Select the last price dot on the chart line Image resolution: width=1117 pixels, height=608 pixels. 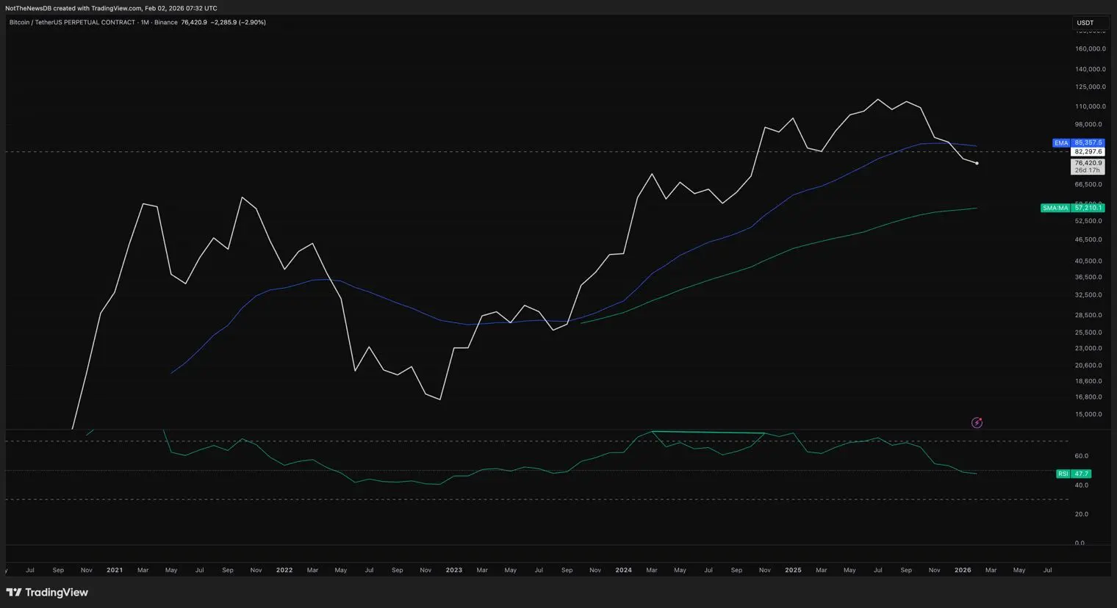[977, 163]
